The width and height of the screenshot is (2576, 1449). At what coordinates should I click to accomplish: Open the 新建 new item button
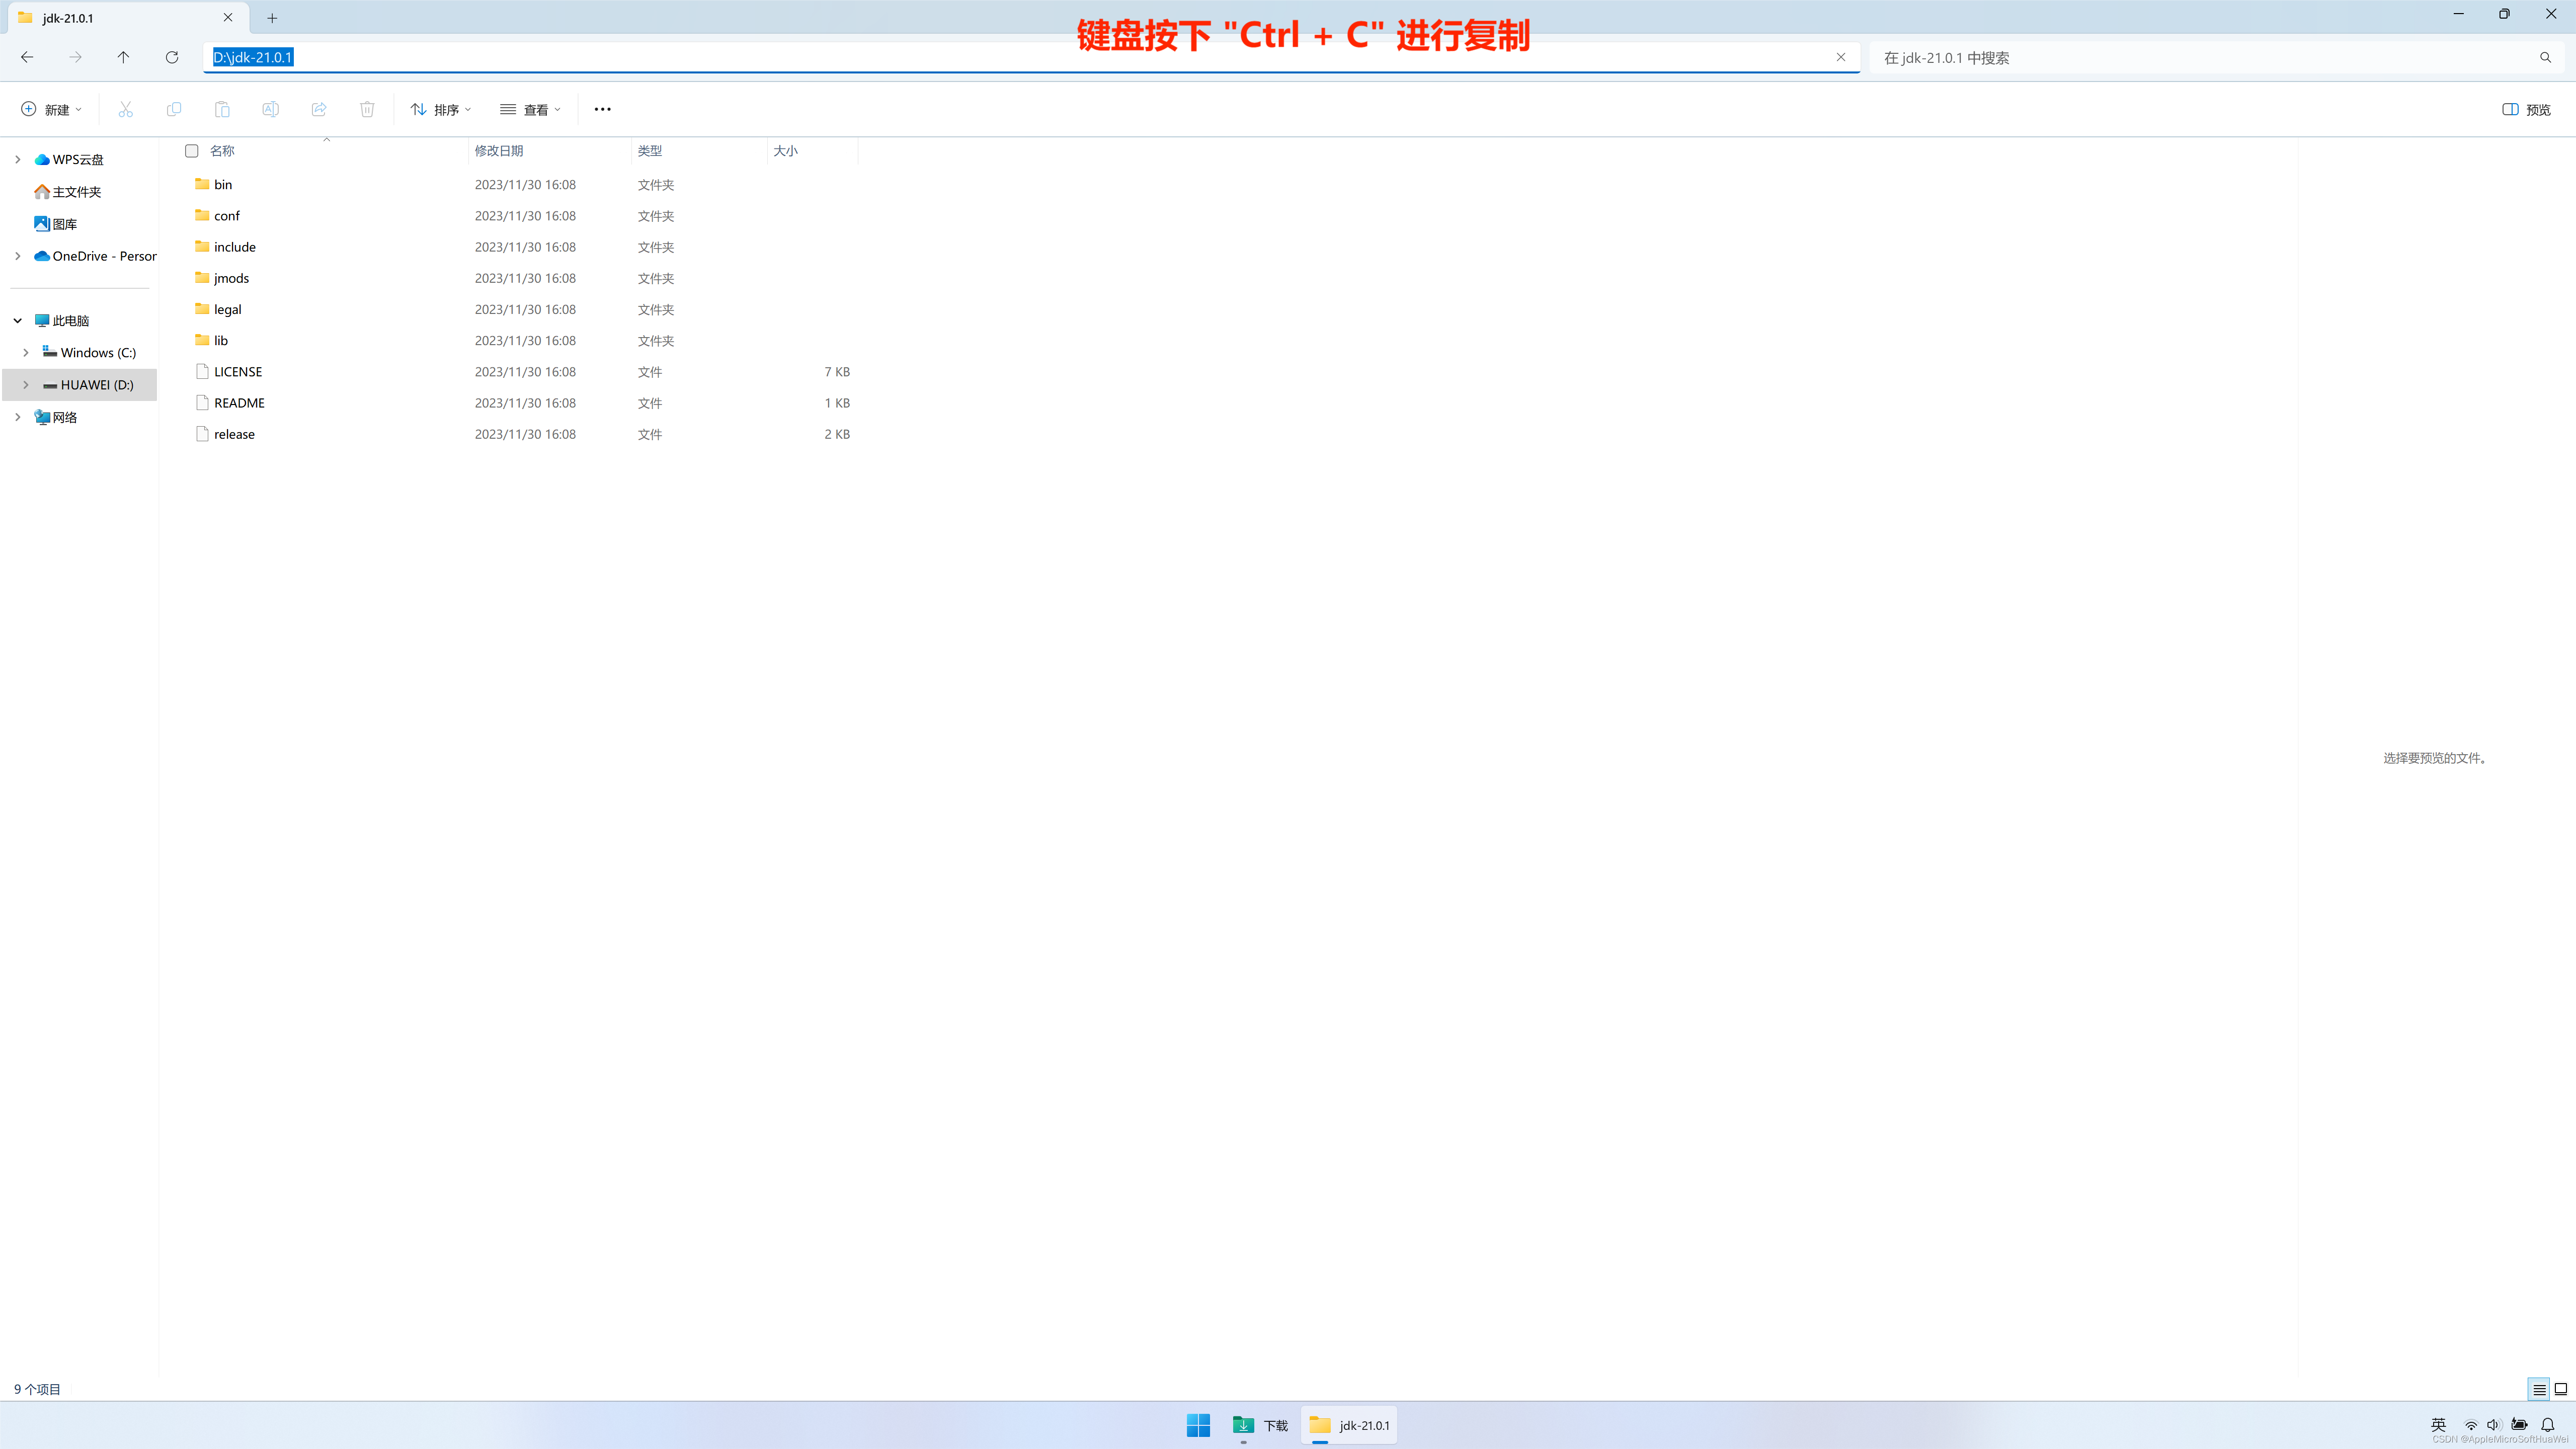coord(52,109)
